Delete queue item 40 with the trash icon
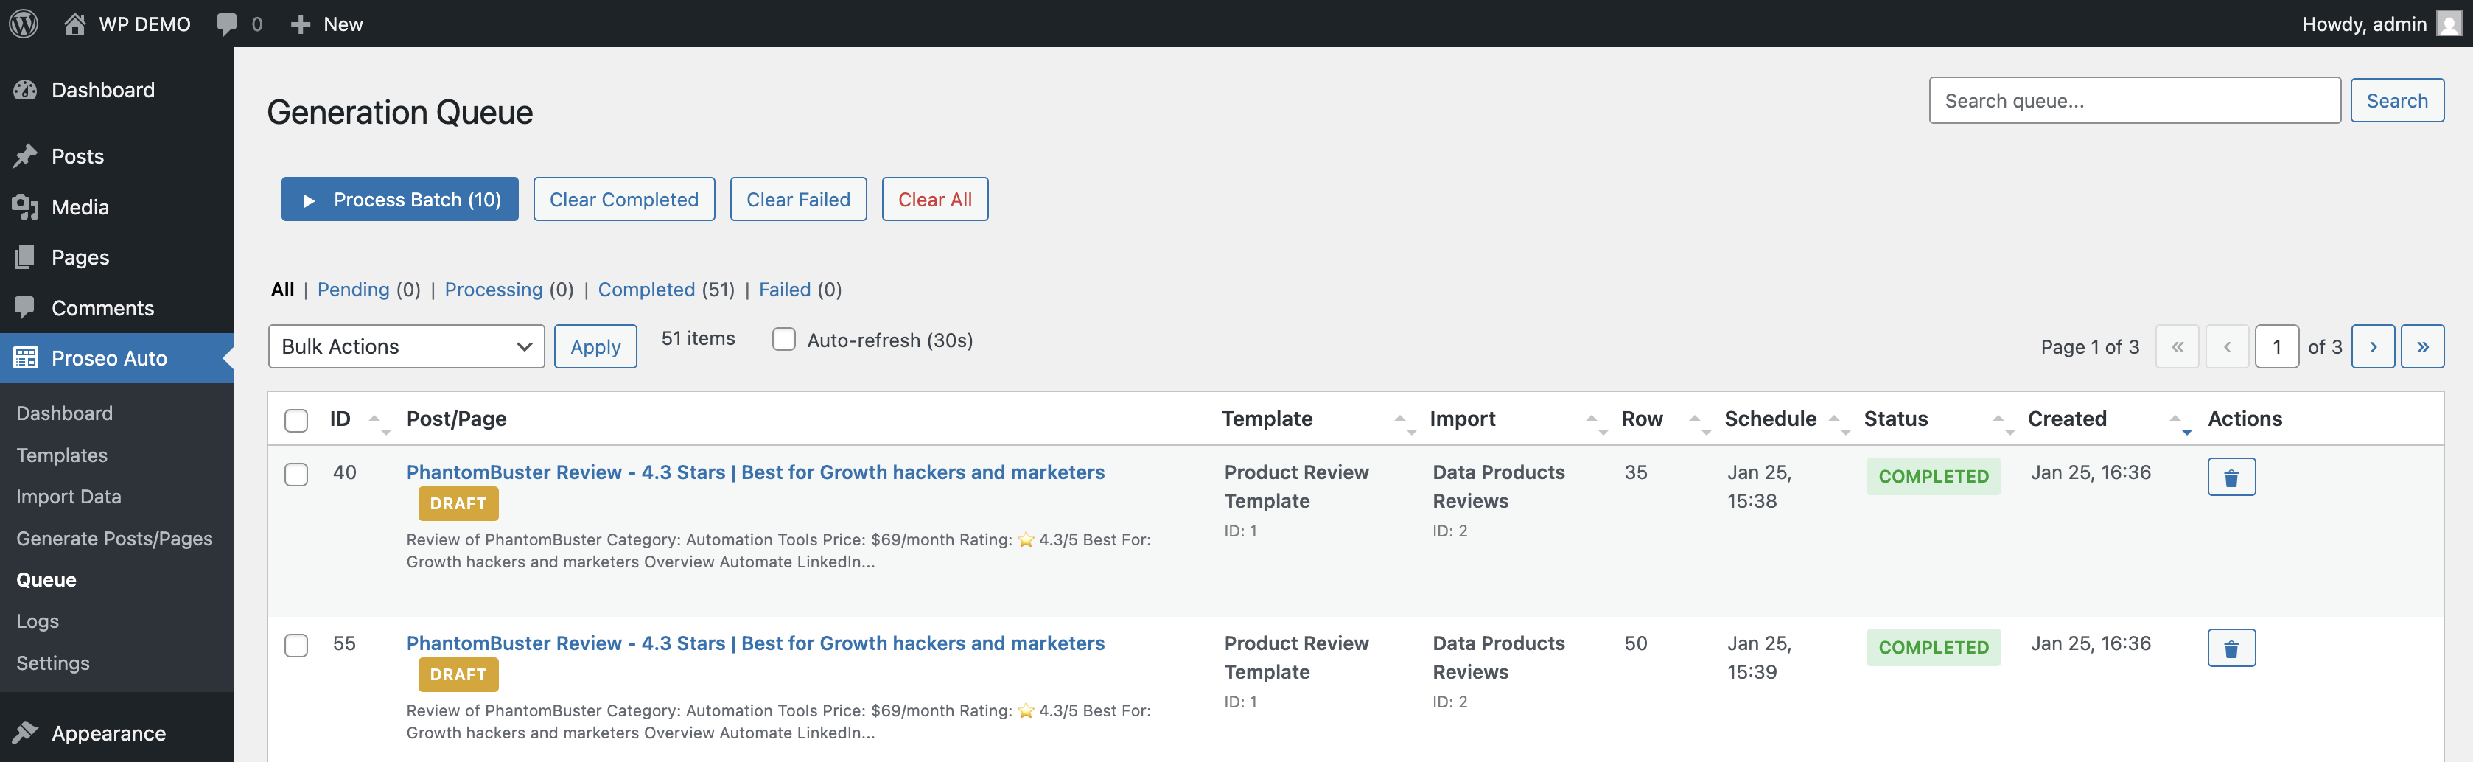The image size is (2473, 762). 2231,476
